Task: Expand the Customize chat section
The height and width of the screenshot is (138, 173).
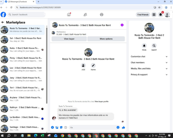Action: [149, 57]
